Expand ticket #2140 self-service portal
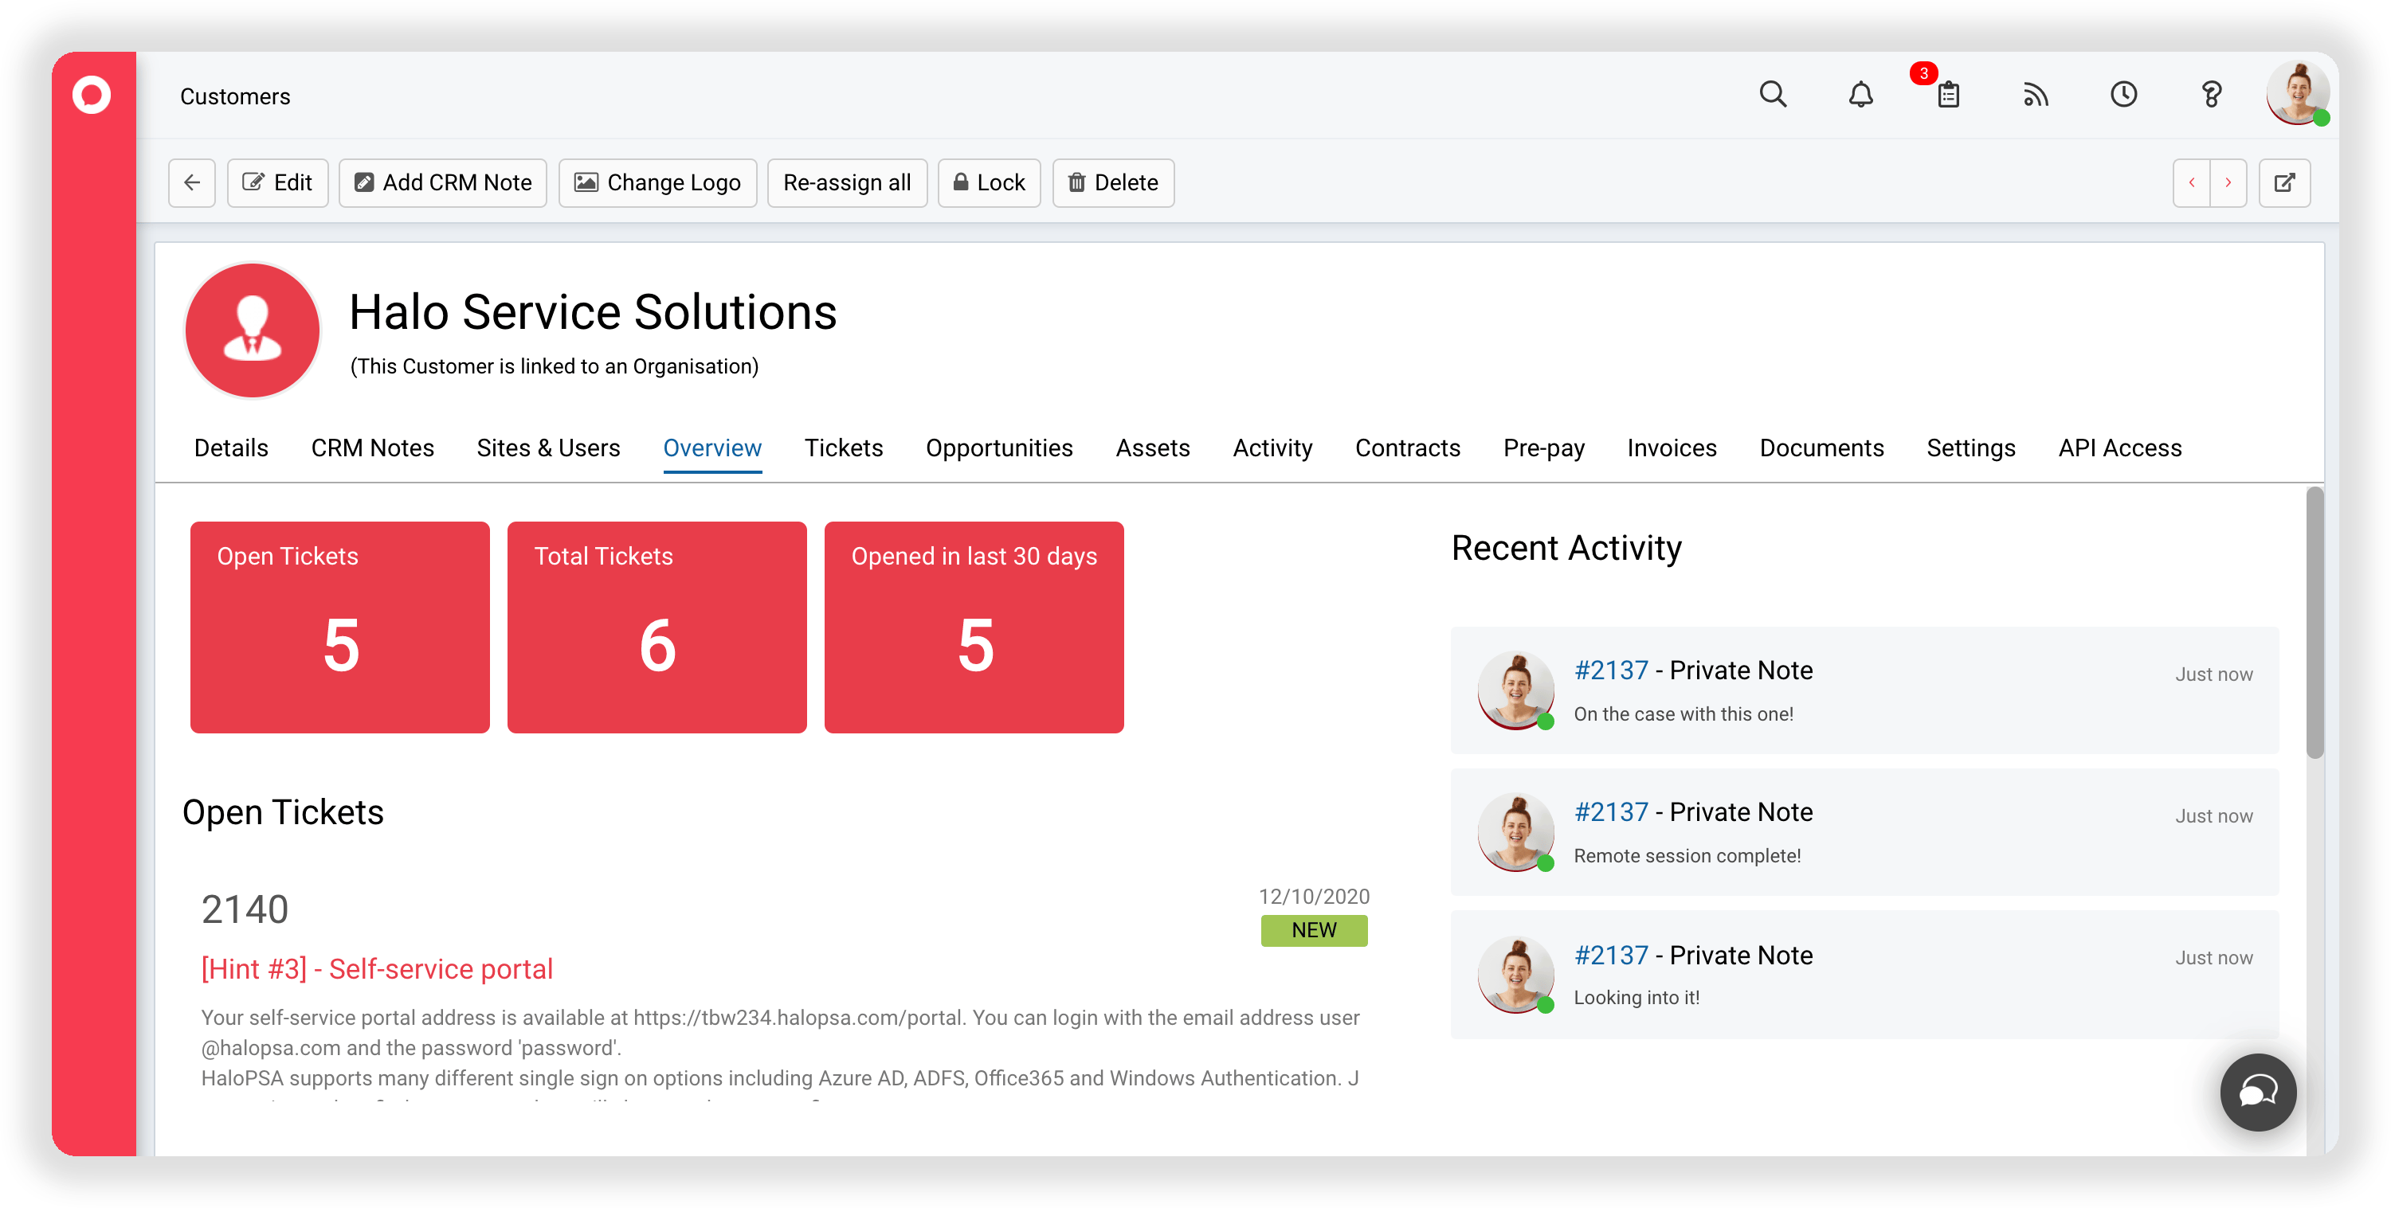The width and height of the screenshot is (2391, 1208). coord(376,968)
